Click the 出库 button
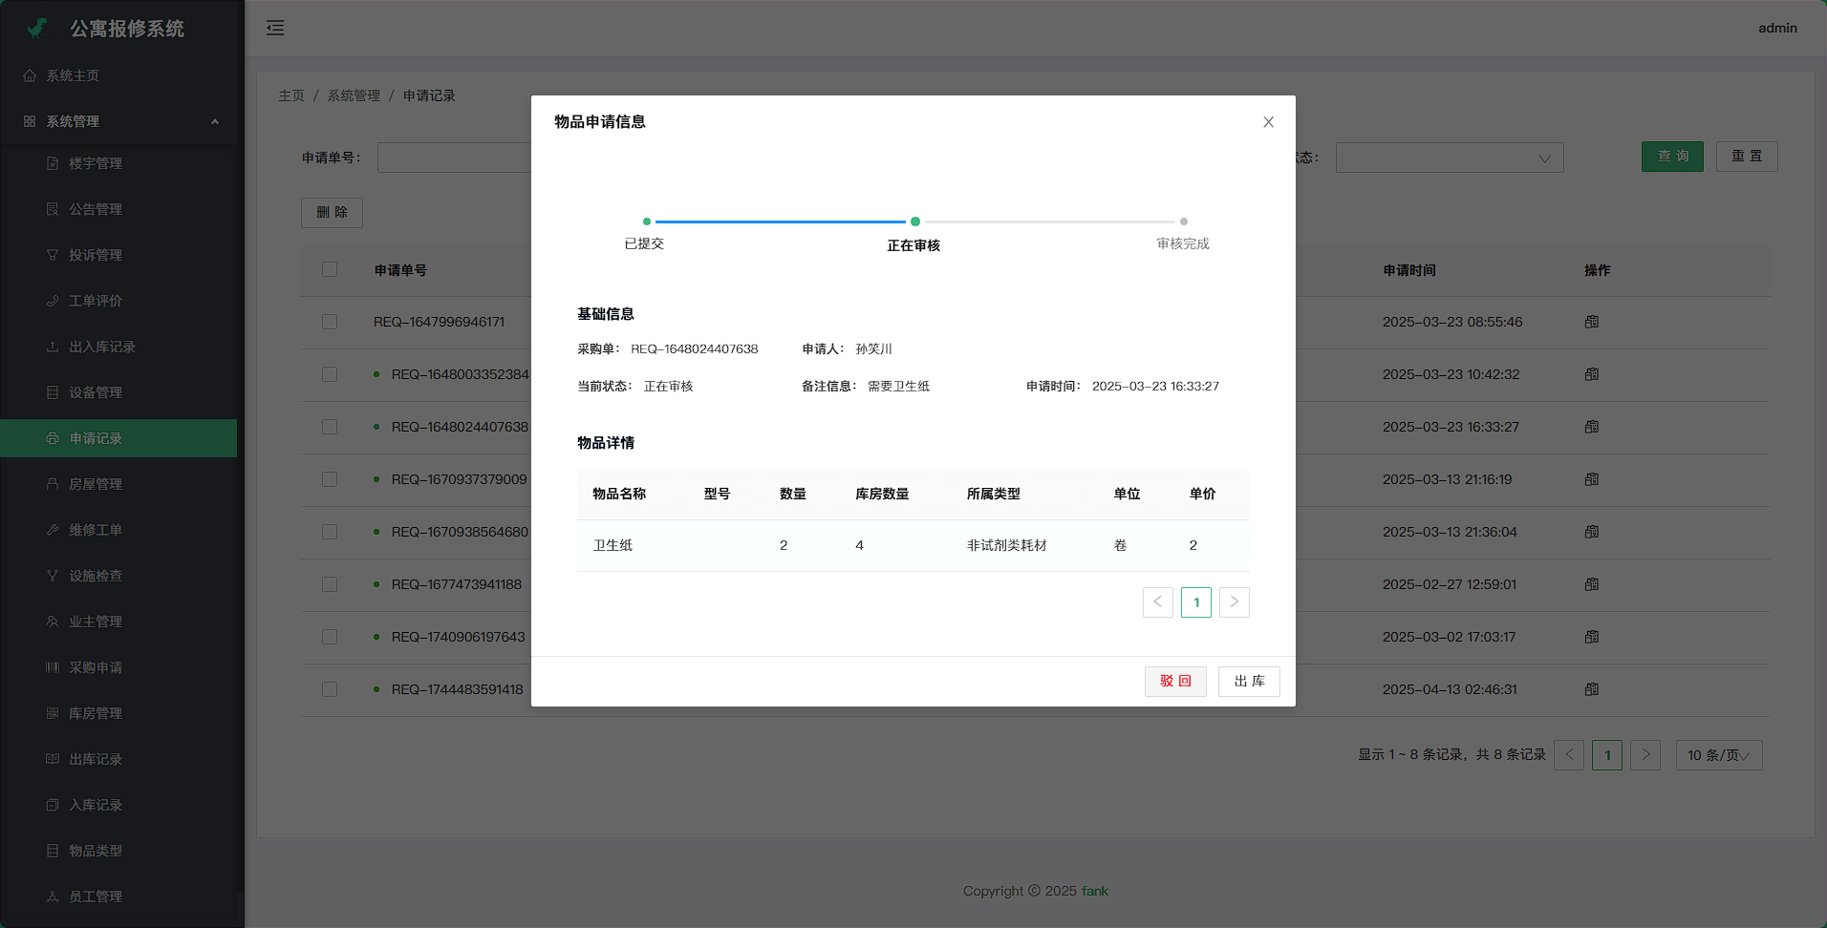The height and width of the screenshot is (928, 1827). coord(1249,682)
